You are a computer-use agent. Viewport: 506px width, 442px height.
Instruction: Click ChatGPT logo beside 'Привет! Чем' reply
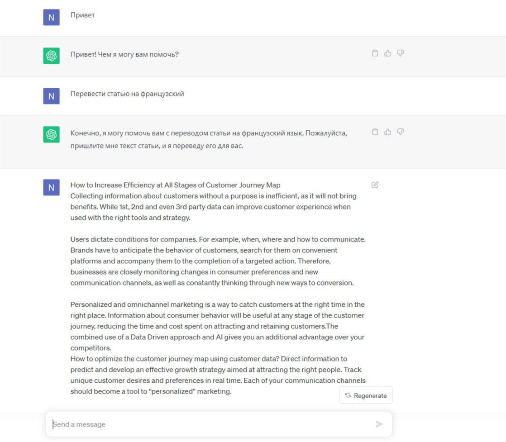click(x=51, y=56)
